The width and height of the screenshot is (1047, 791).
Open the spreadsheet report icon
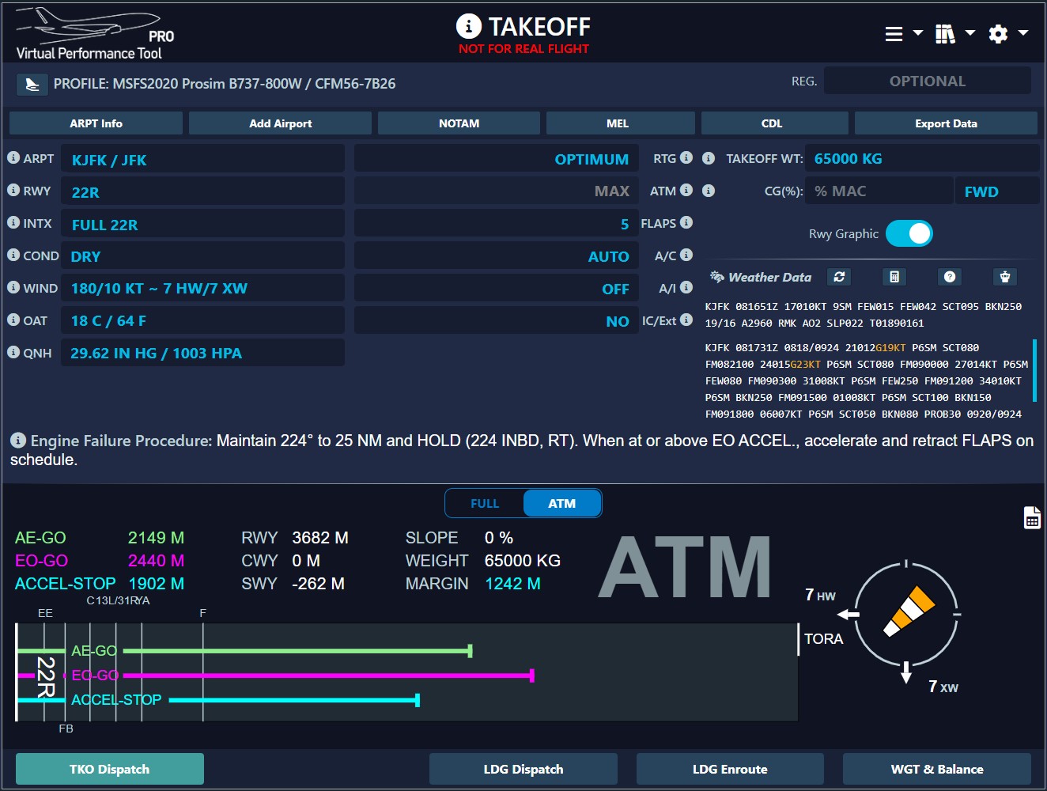[x=1032, y=517]
